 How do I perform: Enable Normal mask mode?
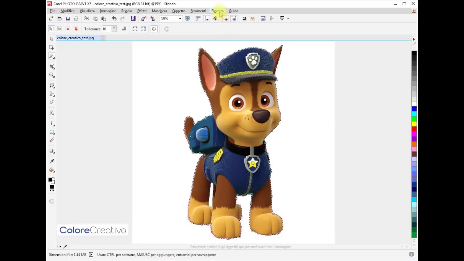pyautogui.click(x=51, y=29)
